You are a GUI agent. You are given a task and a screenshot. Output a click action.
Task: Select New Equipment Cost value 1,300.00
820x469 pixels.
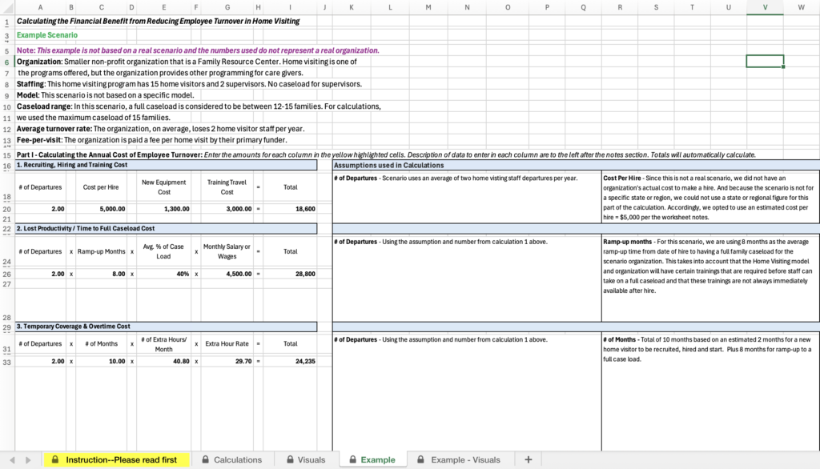163,209
